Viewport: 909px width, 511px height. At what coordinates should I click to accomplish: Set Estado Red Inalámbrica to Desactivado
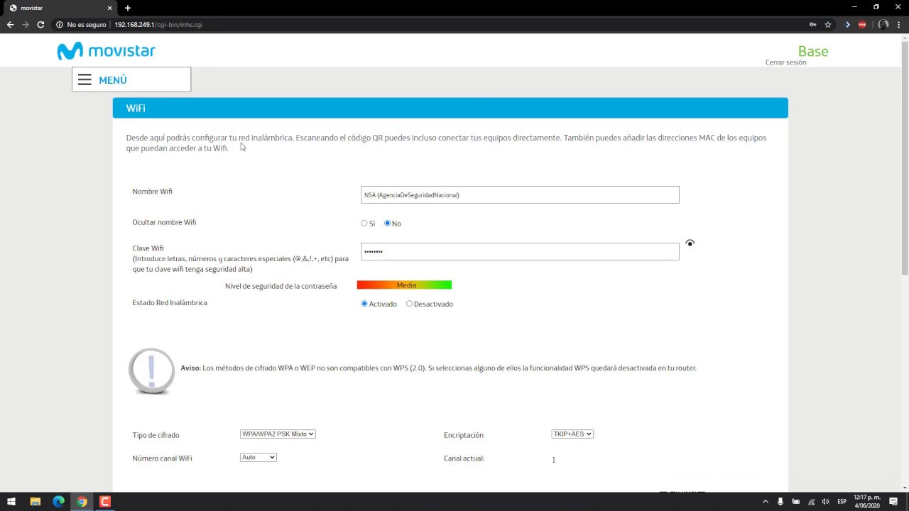409,304
